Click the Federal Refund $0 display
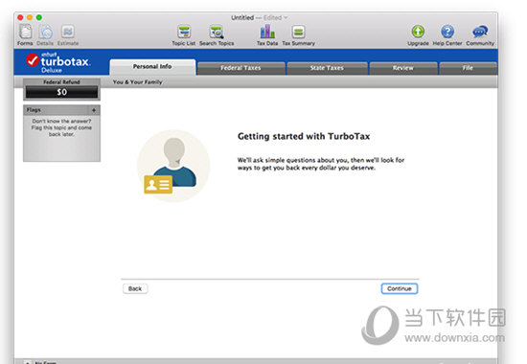The image size is (527, 364). [61, 92]
